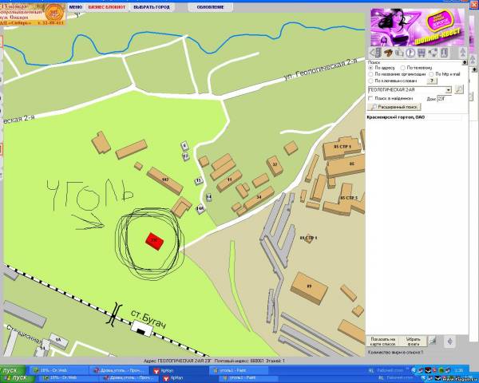Image resolution: width=479 pixels, height=383 pixels.
Task: Select the По адресу radio button
Action: tap(370, 68)
